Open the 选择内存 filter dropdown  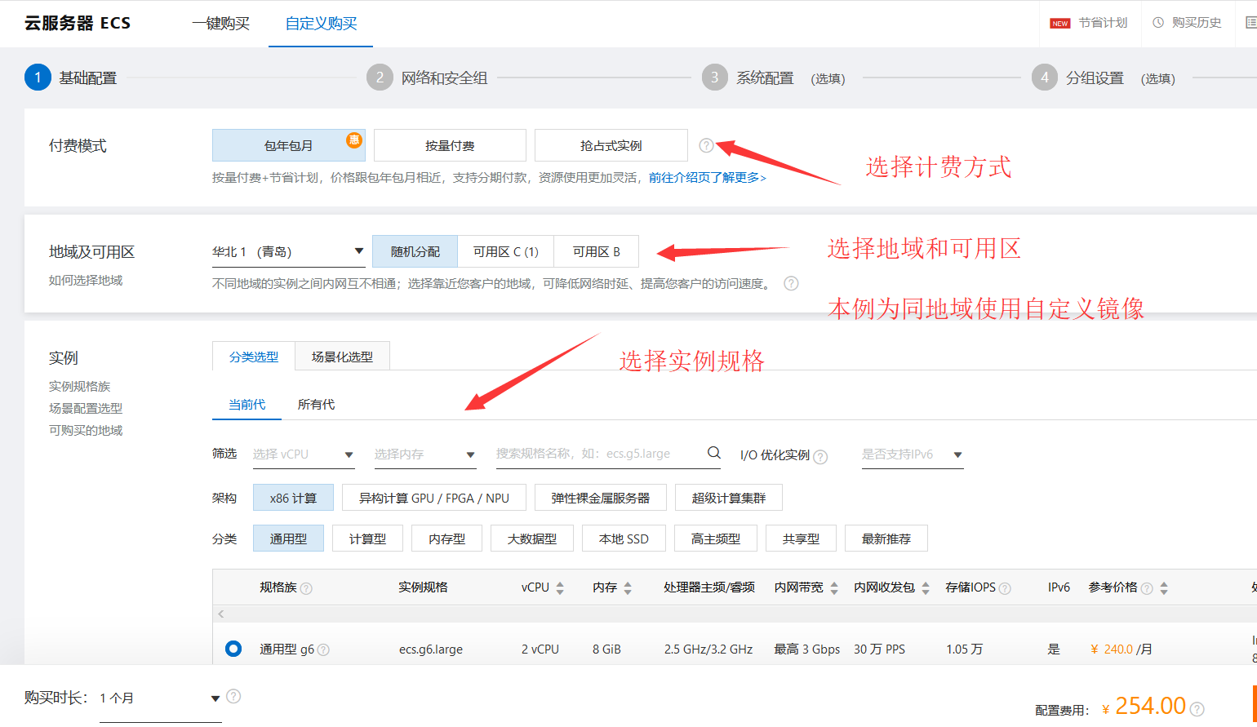coord(425,454)
